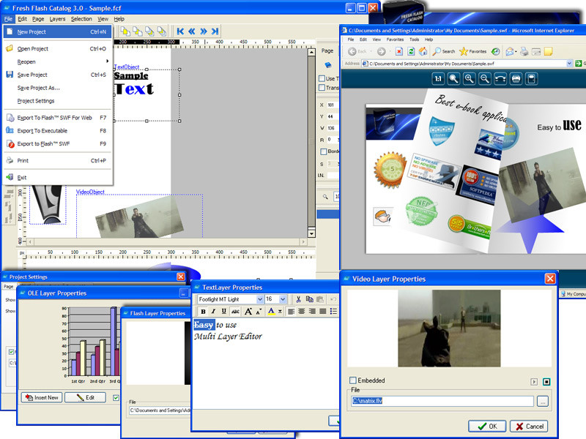Click the File path field containing C:\matrix.flv
The height and width of the screenshot is (439, 586).
(442, 401)
